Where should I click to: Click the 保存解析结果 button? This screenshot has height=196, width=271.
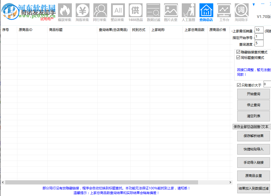[x=253, y=136]
